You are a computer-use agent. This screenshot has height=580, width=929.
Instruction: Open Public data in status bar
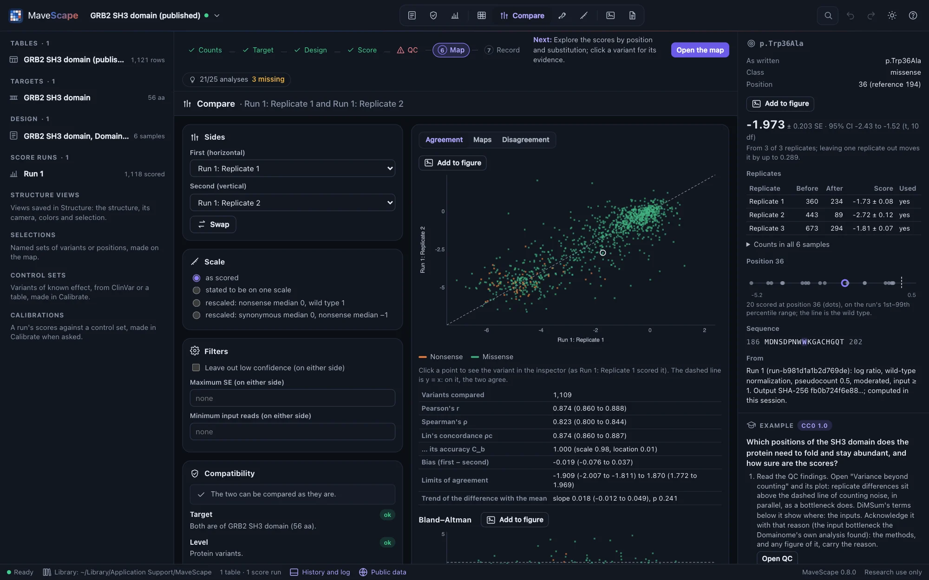coord(383,572)
